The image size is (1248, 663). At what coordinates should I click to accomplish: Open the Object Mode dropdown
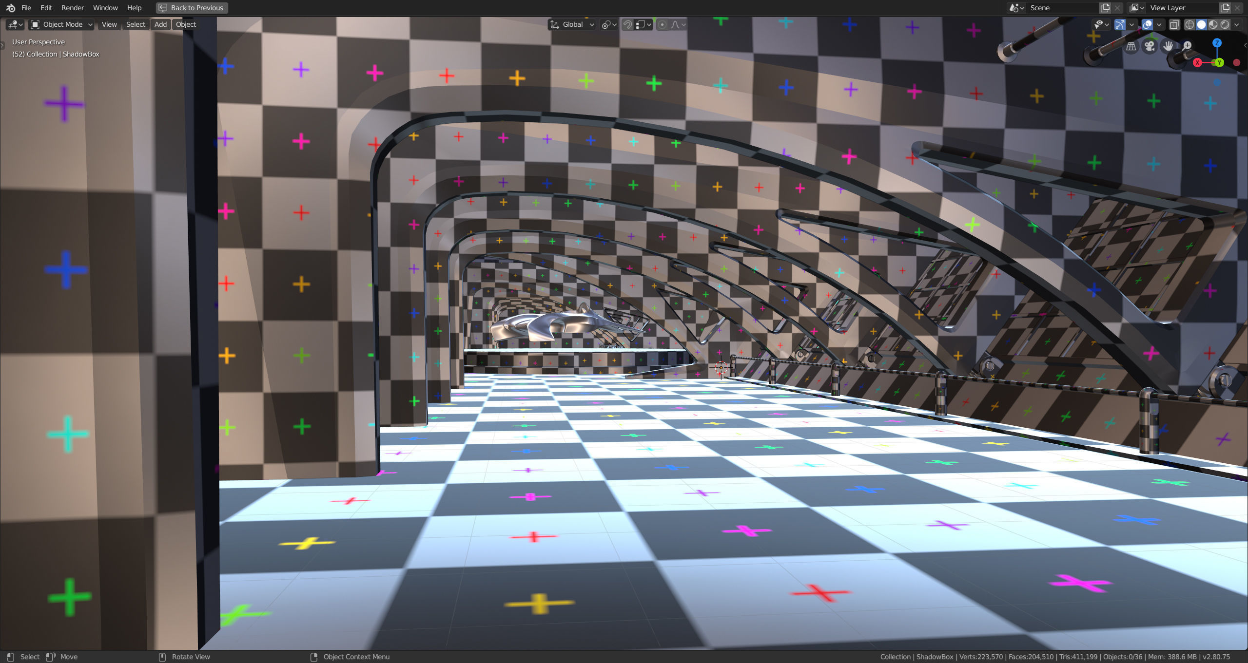pyautogui.click(x=61, y=24)
